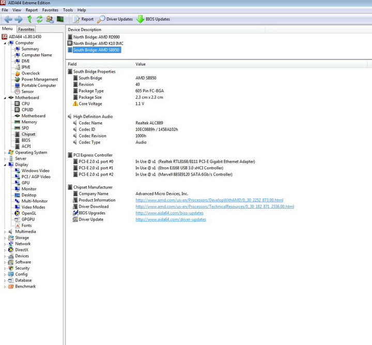Image resolution: width=372 pixels, height=345 pixels.
Task: Open the AMD Product Information link
Action: 209,200
